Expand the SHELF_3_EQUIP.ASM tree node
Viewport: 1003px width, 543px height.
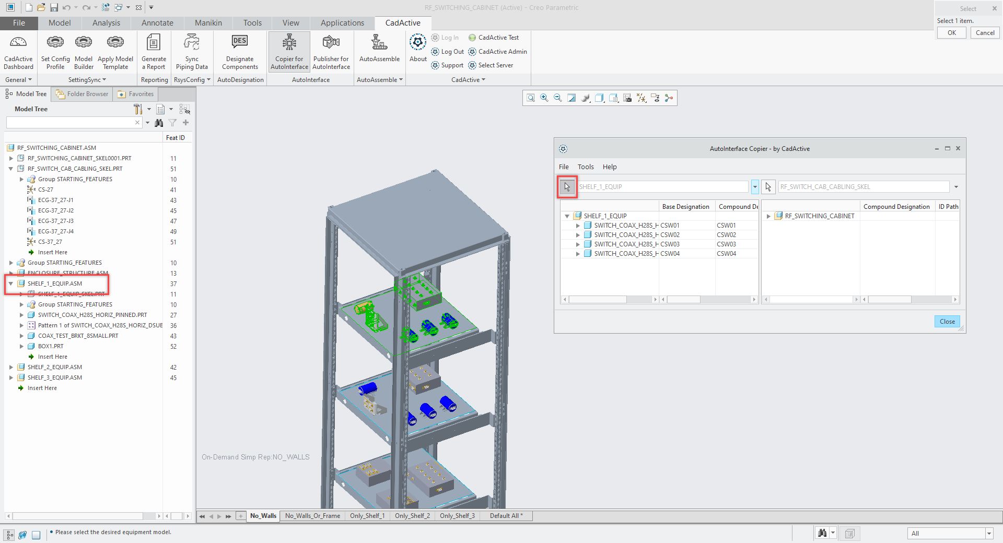(x=11, y=377)
